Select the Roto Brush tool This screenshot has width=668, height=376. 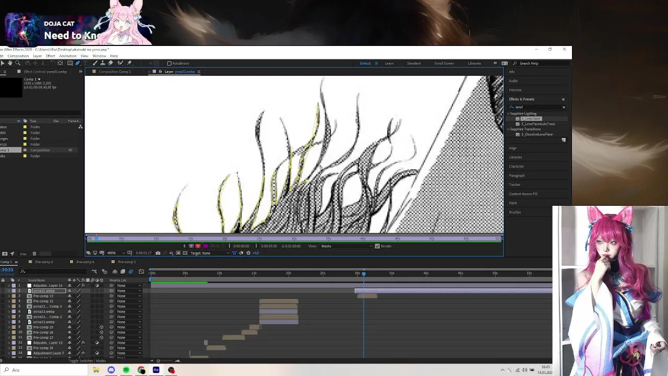120,63
